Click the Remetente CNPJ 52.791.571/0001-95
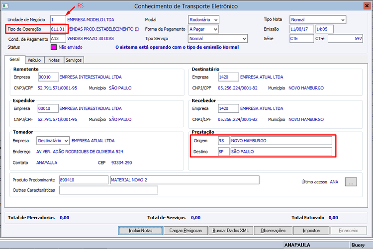Viewport: 373px width, 249px height. click(57, 88)
